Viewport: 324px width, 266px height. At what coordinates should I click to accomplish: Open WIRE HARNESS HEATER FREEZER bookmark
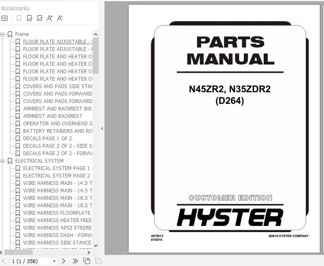pyautogui.click(x=57, y=220)
